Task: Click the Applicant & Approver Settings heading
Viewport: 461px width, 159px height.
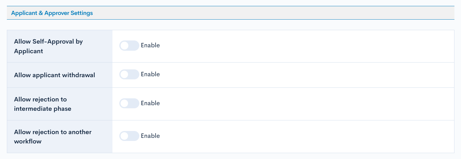Action: tap(52, 13)
